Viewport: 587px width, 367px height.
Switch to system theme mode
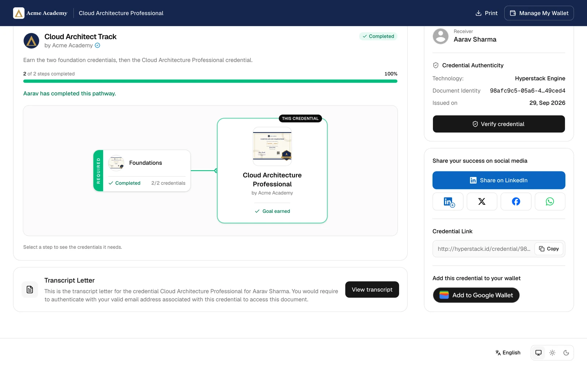(539, 353)
